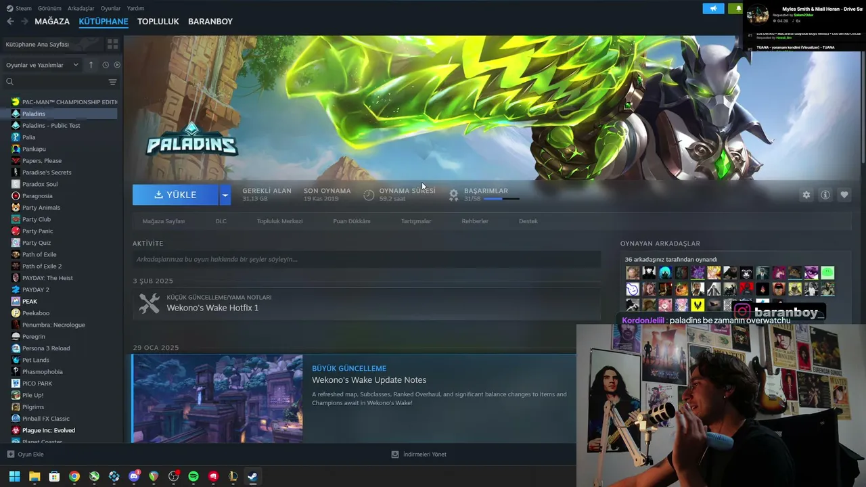866x487 pixels.
Task: Open the Yardım menu
Action: click(135, 8)
